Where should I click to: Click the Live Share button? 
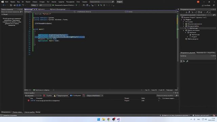[206, 5]
